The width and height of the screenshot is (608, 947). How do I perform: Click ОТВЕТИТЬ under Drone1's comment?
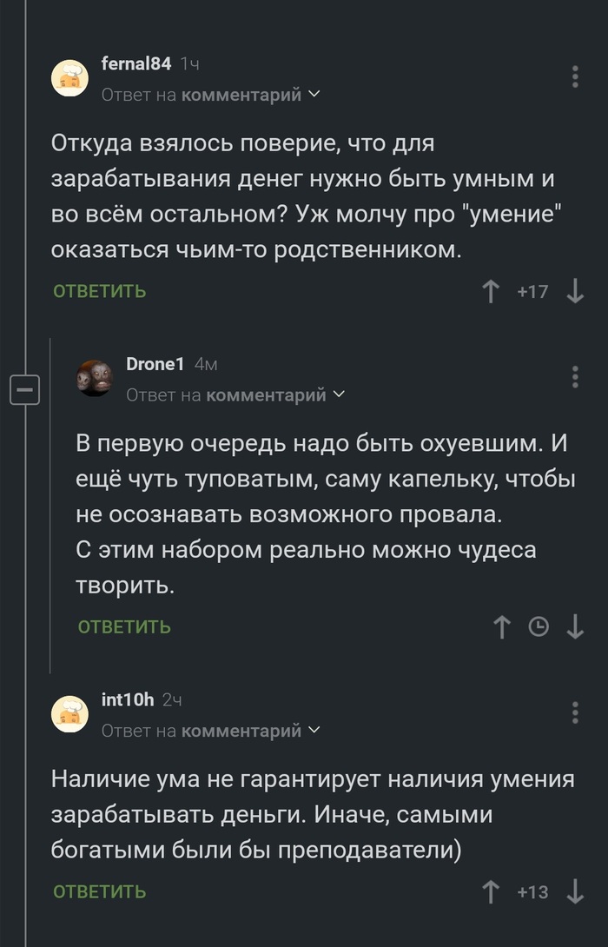[x=123, y=626]
